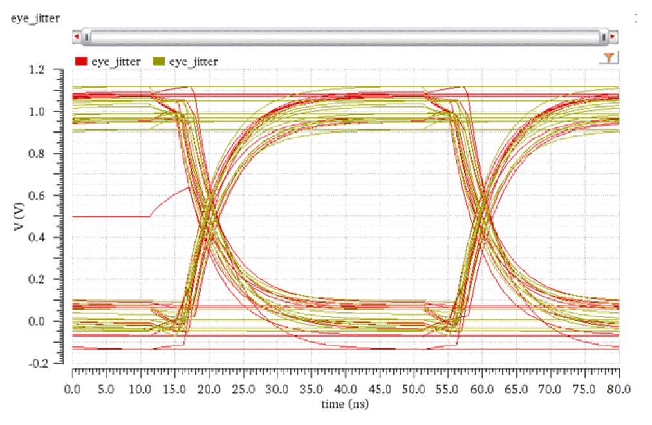Image resolution: width=652 pixels, height=425 pixels.
Task: Click the flat red trace at 0.5 V
Action: point(109,216)
